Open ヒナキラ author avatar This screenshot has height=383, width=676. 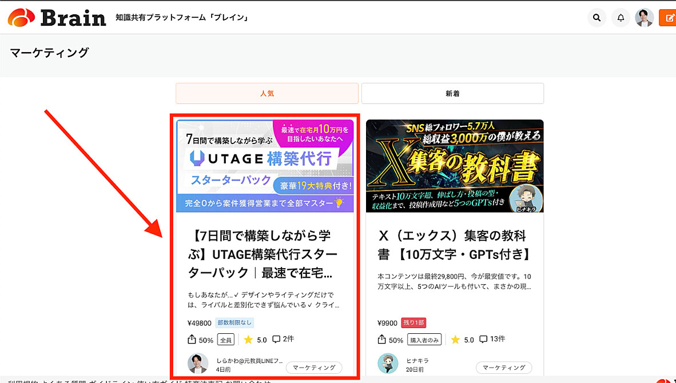coord(388,364)
